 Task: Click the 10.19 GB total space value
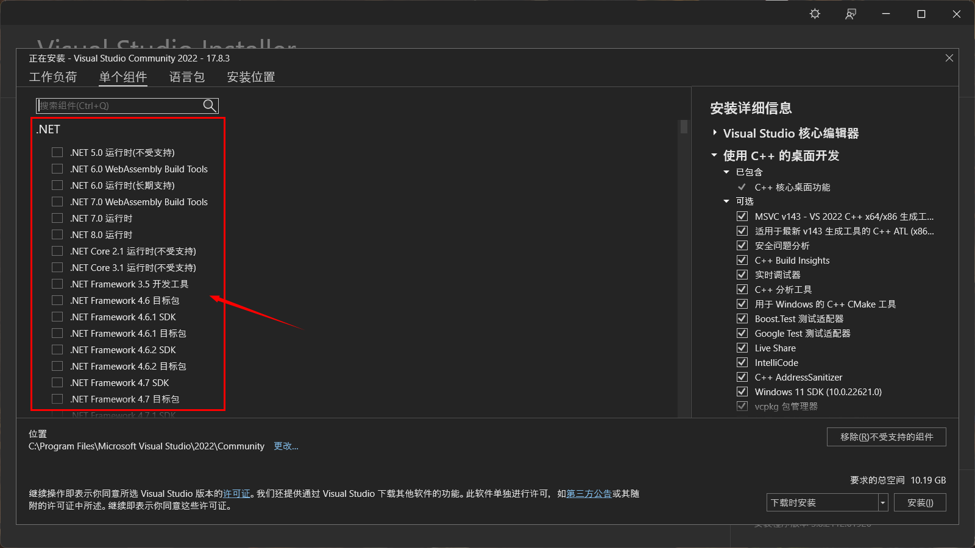pos(928,480)
